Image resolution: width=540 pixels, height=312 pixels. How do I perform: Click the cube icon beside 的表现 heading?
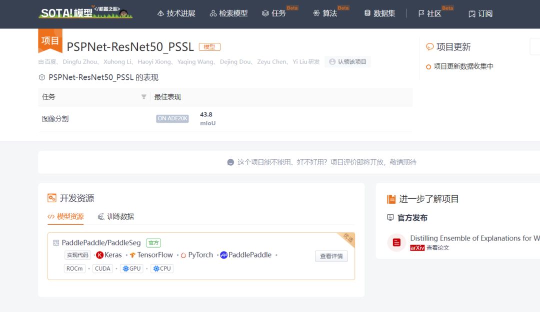click(x=42, y=77)
